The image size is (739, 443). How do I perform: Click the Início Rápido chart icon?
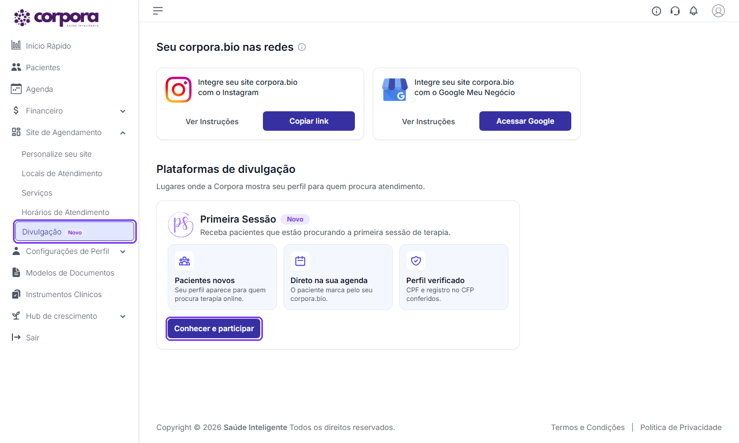(x=16, y=45)
